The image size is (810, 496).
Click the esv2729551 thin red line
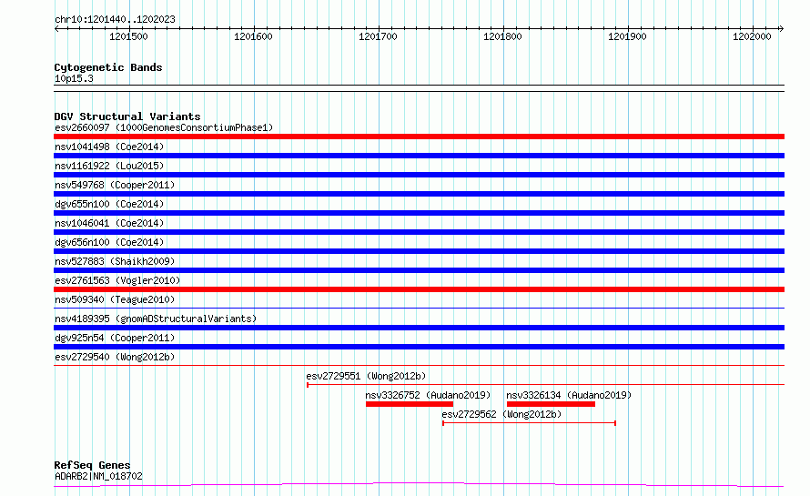[x=545, y=385]
